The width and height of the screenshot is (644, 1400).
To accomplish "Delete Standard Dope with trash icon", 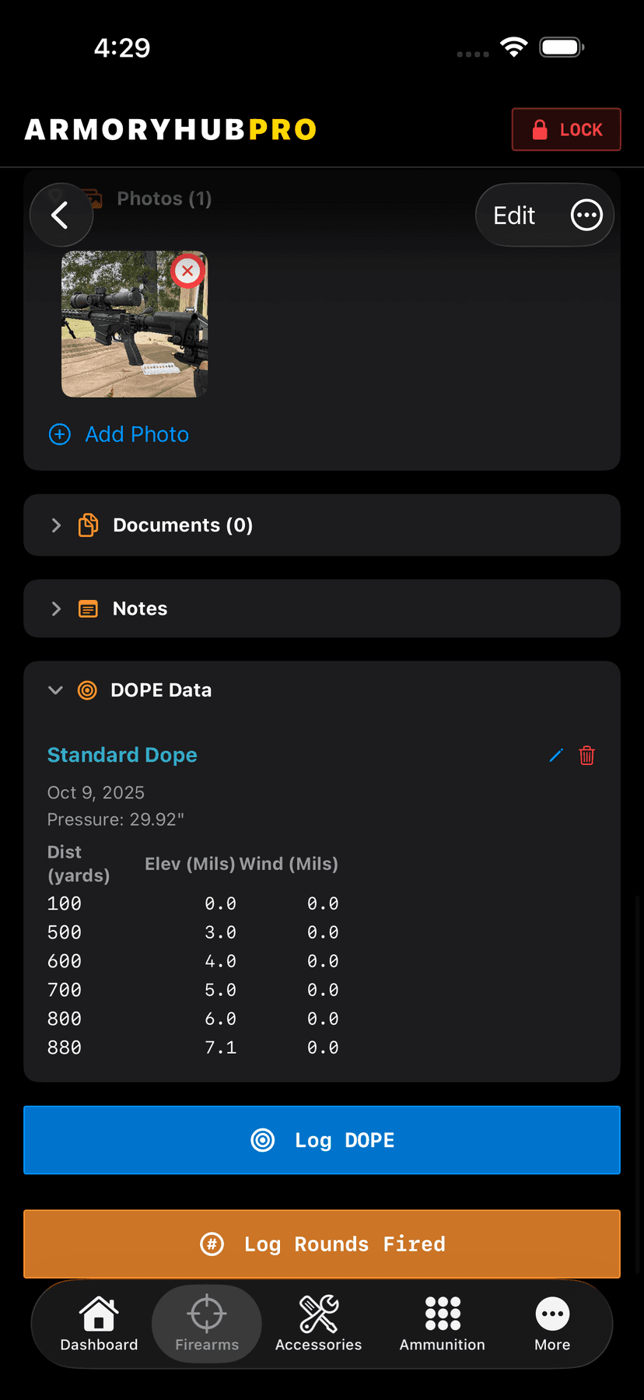I will [587, 756].
